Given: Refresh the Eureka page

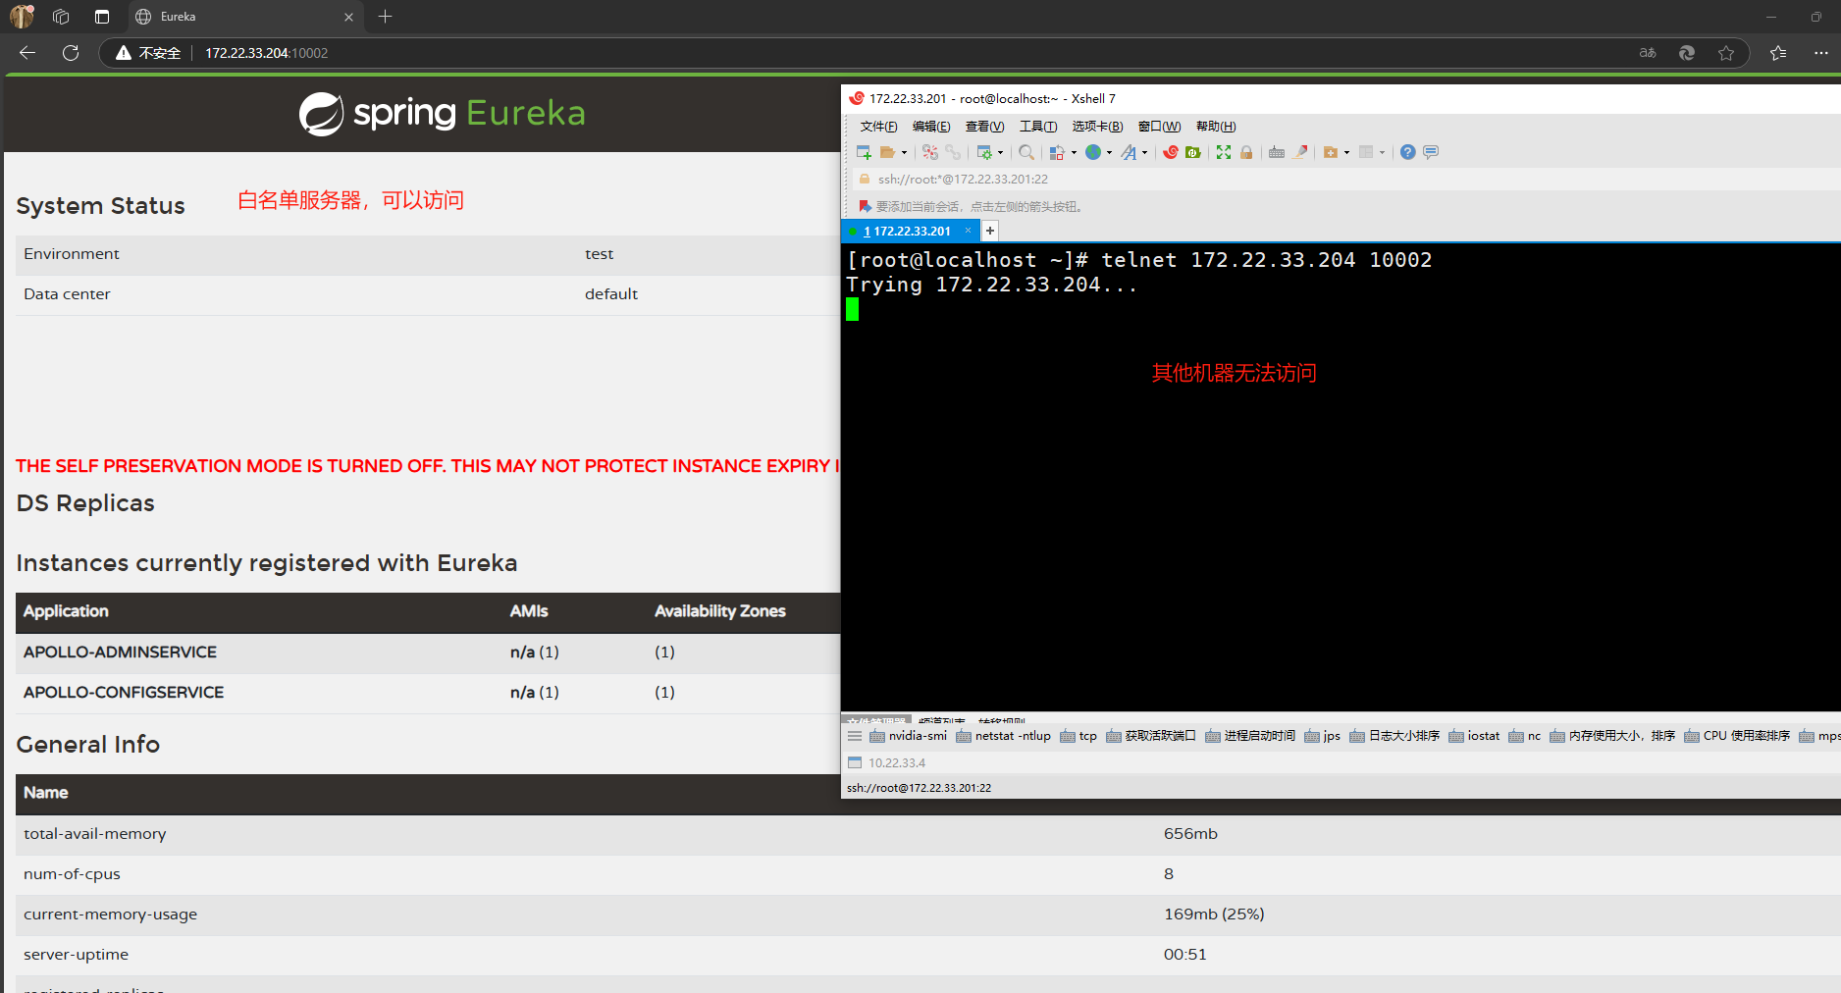Looking at the screenshot, I should click(x=70, y=53).
